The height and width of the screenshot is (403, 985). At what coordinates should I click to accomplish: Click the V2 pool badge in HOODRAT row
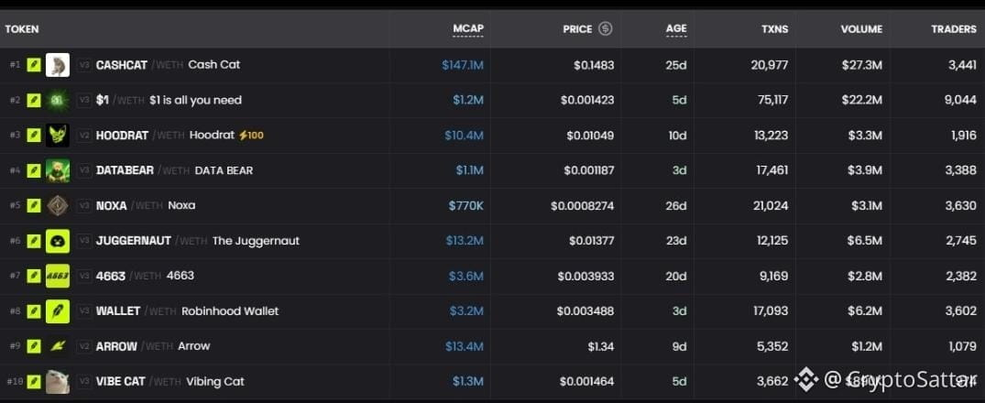(x=84, y=135)
